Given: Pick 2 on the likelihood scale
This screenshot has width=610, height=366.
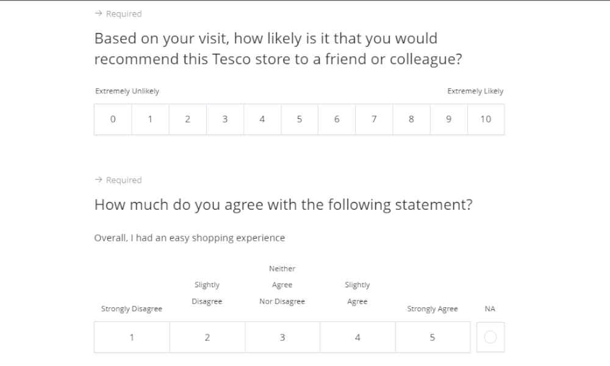Looking at the screenshot, I should point(187,120).
